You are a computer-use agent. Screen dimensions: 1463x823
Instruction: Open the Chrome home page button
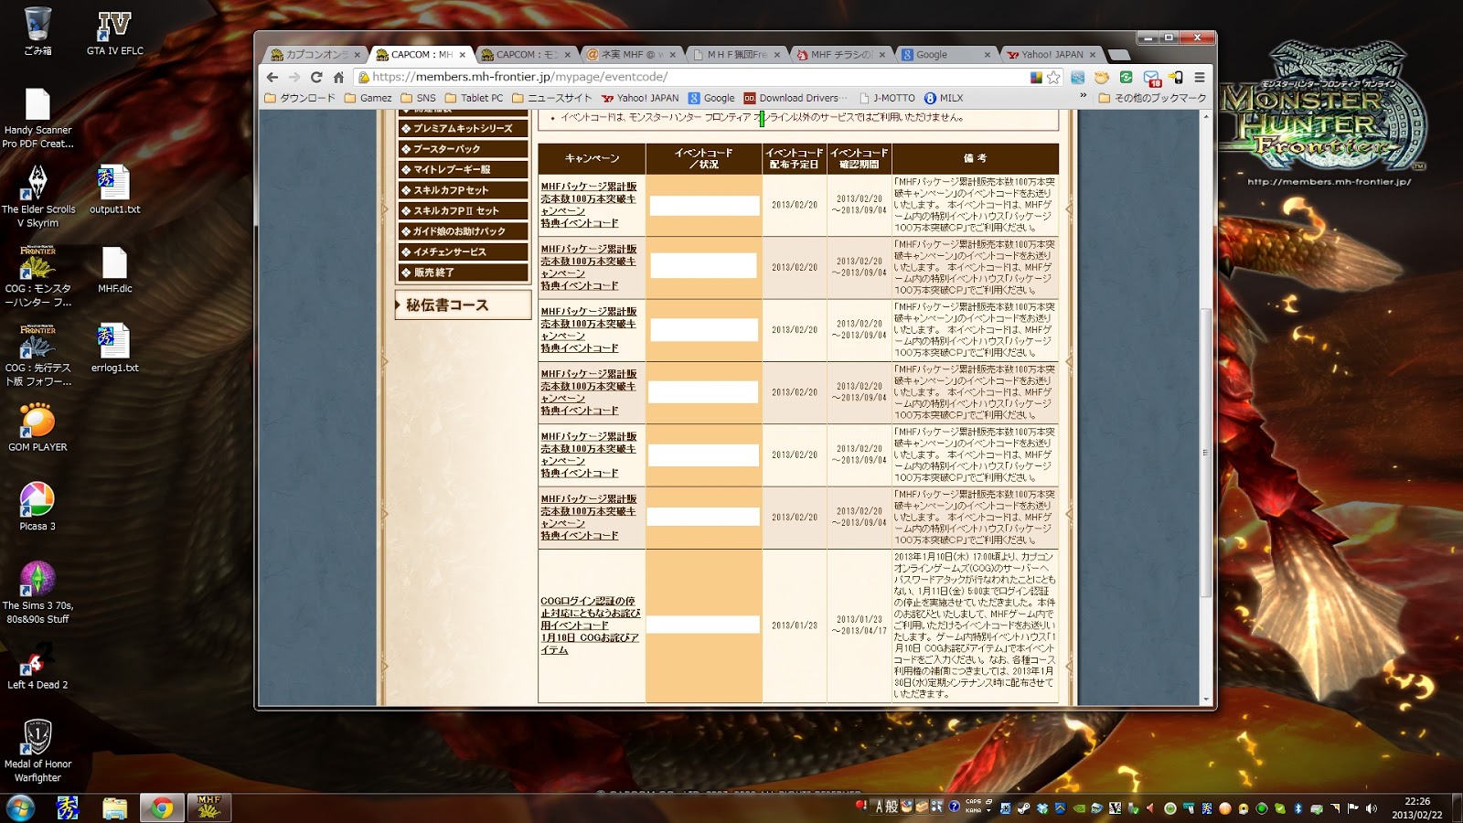click(x=338, y=77)
